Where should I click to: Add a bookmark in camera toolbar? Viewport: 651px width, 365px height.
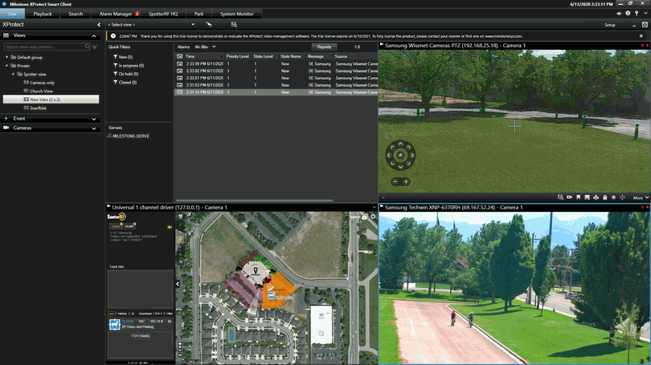pos(579,197)
